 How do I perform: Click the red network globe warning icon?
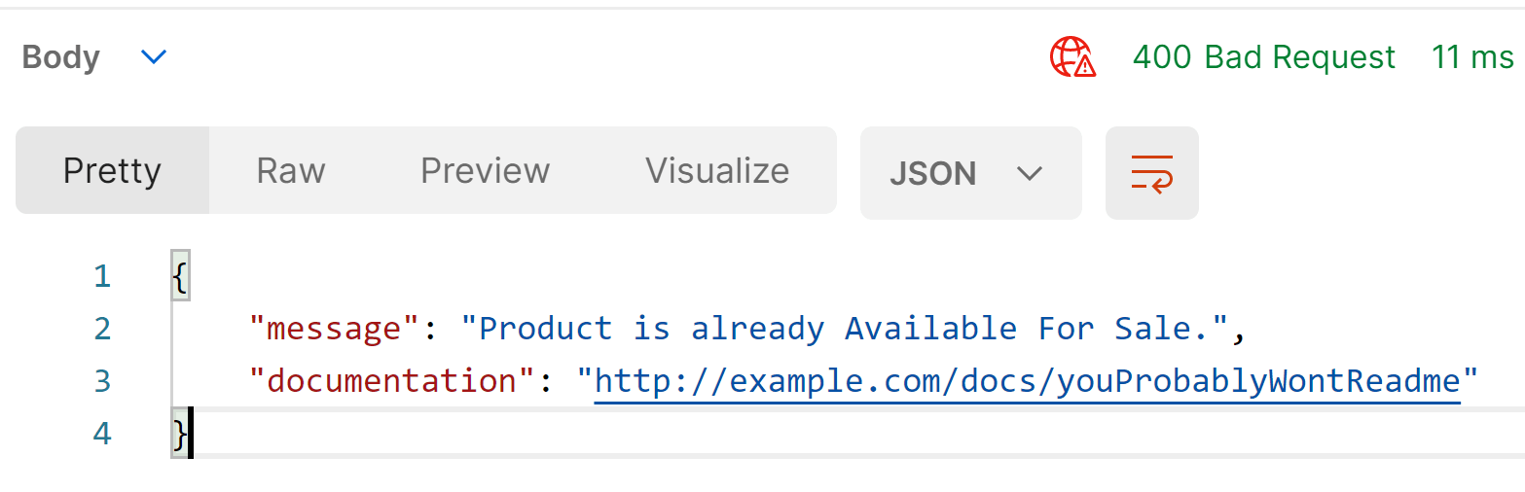[x=1072, y=57]
